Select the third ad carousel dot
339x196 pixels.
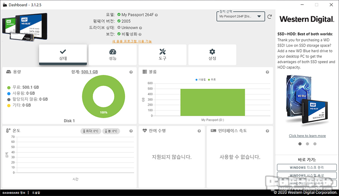click(x=315, y=144)
